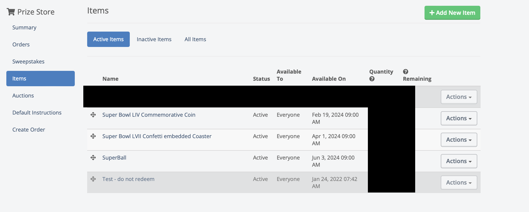
Task: Click the SuperBall row move handle
Action: pos(93,158)
